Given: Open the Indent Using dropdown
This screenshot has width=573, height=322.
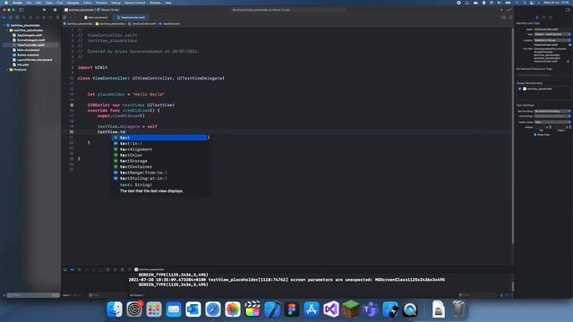Looking at the screenshot, I should [552, 122].
